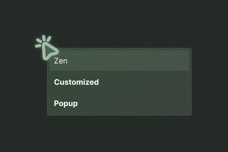Image resolution: width=228 pixels, height=152 pixels.
Task: Select the first item in the dropdown list
Action: tap(119, 60)
